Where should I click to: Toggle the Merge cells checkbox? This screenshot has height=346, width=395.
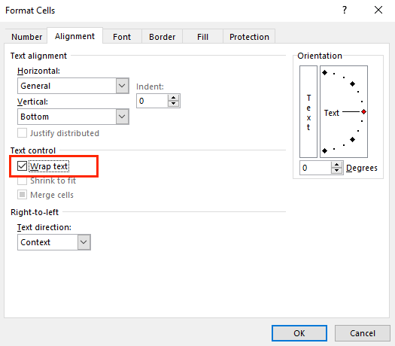click(x=22, y=195)
